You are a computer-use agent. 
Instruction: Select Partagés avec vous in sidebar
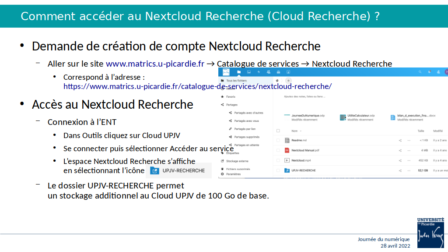click(246, 121)
